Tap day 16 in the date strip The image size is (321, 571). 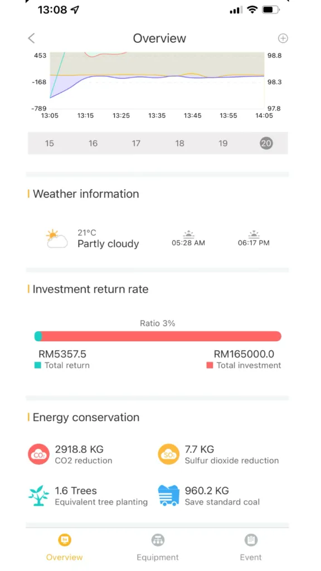coord(93,143)
